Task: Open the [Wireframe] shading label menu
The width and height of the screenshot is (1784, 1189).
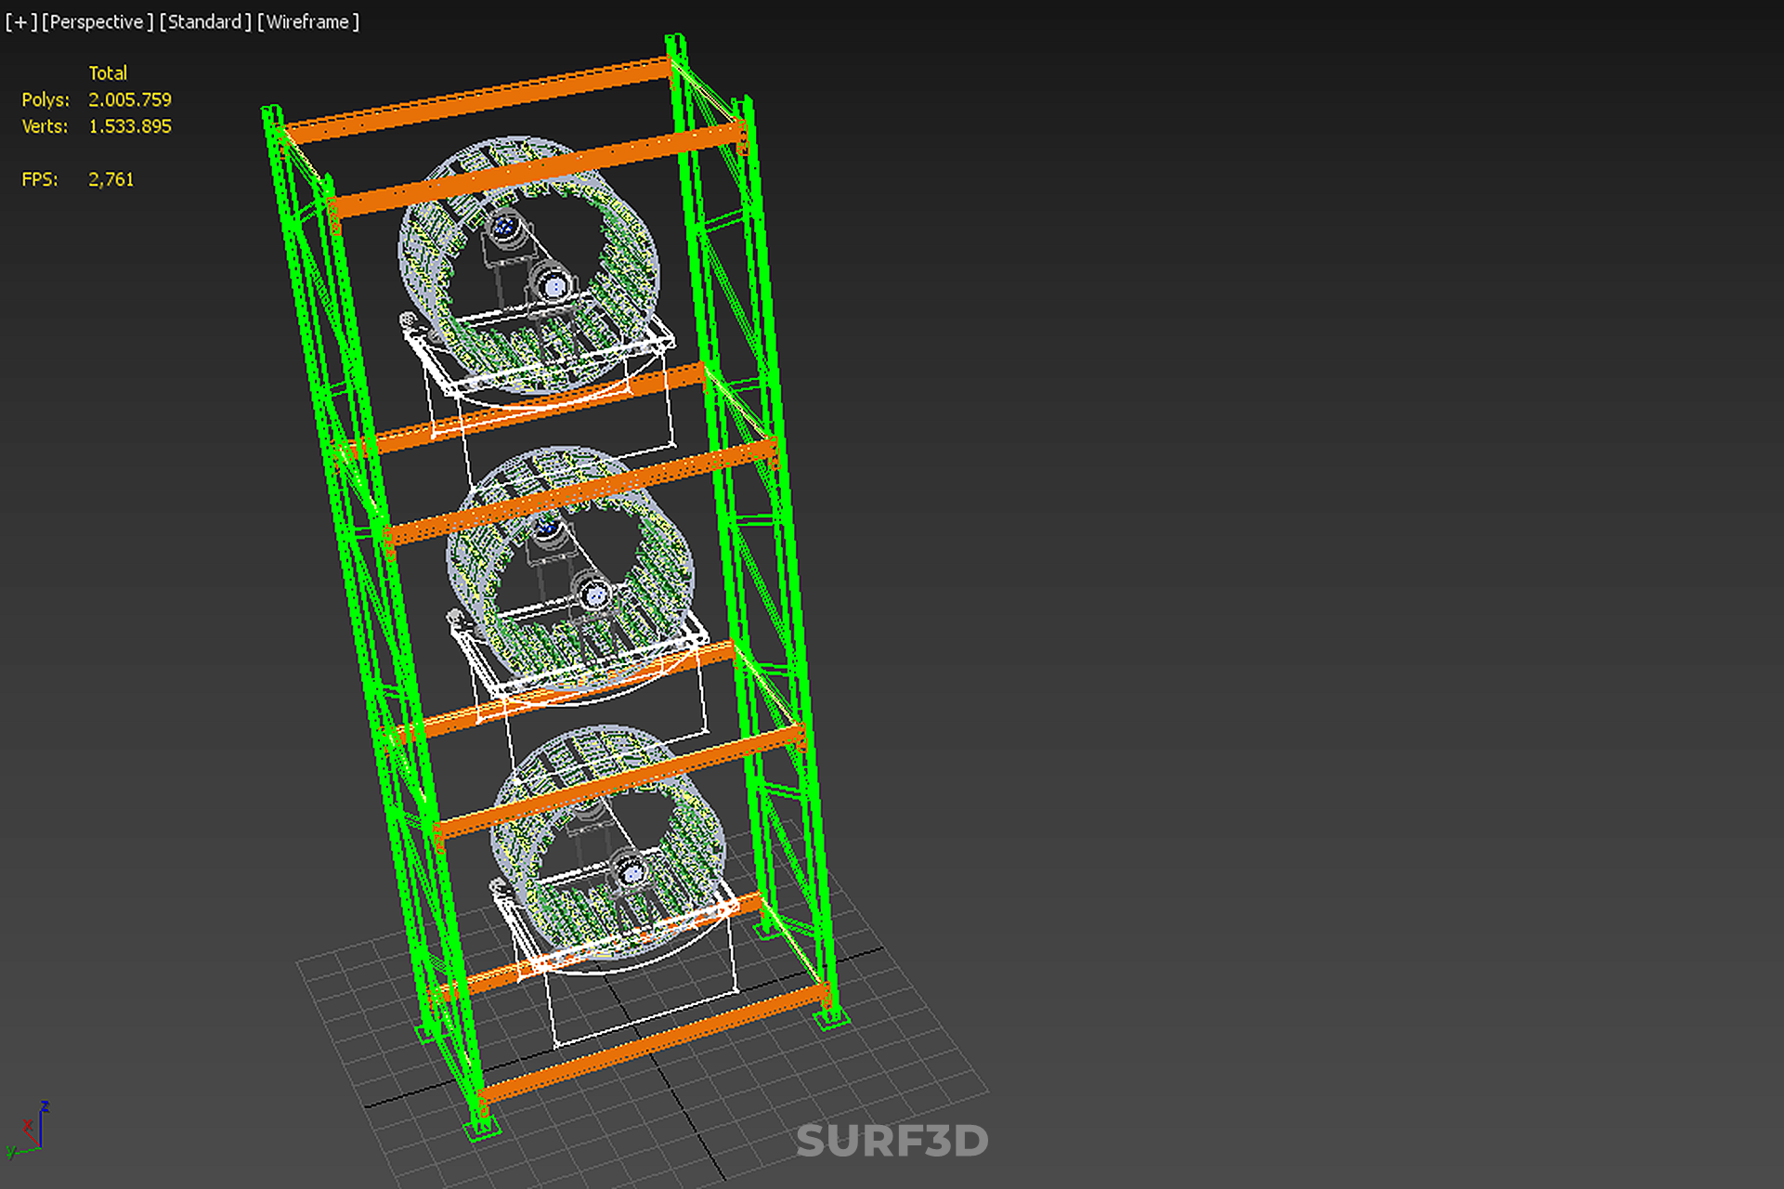Action: (307, 21)
